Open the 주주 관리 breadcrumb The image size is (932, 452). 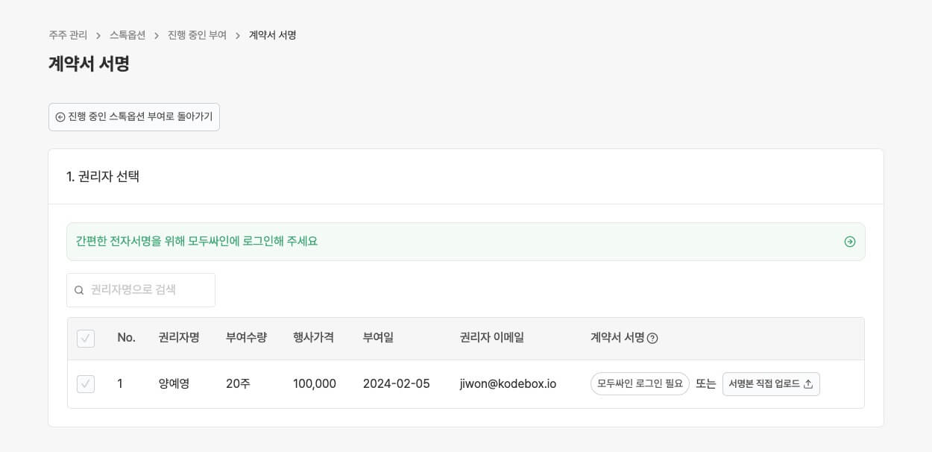(68, 35)
